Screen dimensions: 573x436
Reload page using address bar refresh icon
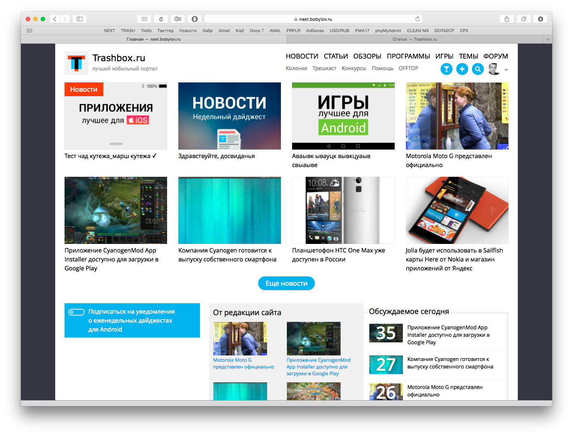(417, 19)
